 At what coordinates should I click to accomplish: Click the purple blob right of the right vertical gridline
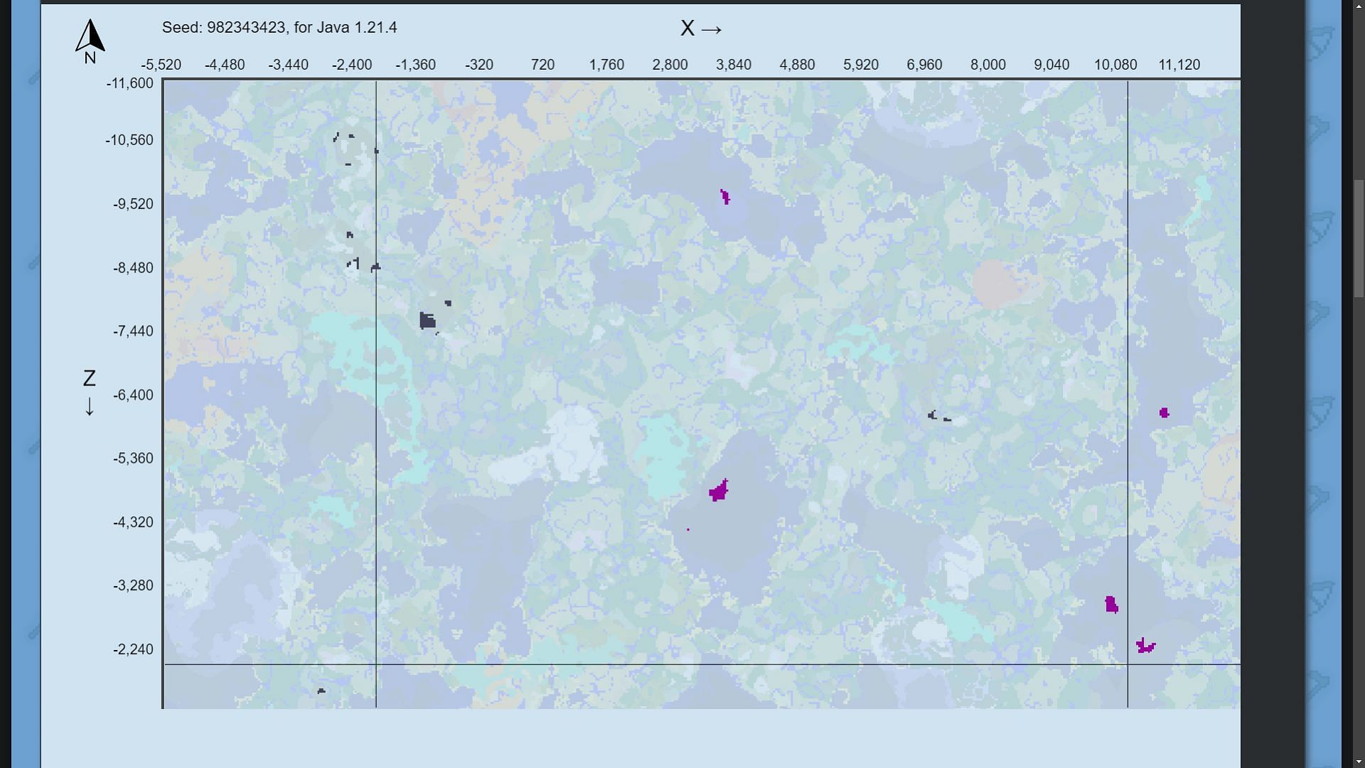1164,412
